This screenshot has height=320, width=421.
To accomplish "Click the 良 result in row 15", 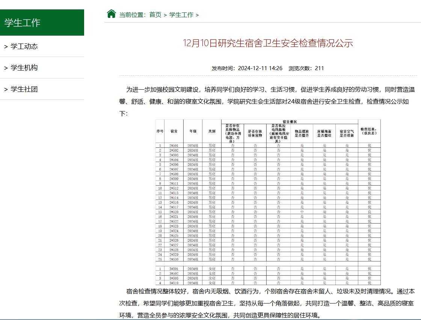I will [x=369, y=212].
